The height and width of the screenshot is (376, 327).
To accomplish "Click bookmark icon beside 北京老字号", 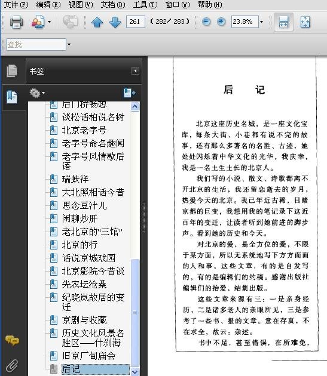I will click(x=54, y=130).
